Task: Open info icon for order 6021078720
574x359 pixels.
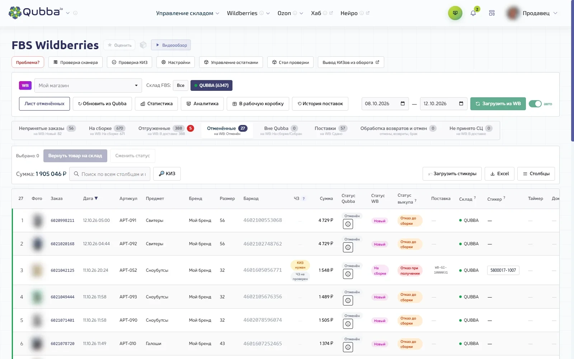Action: pyautogui.click(x=348, y=347)
